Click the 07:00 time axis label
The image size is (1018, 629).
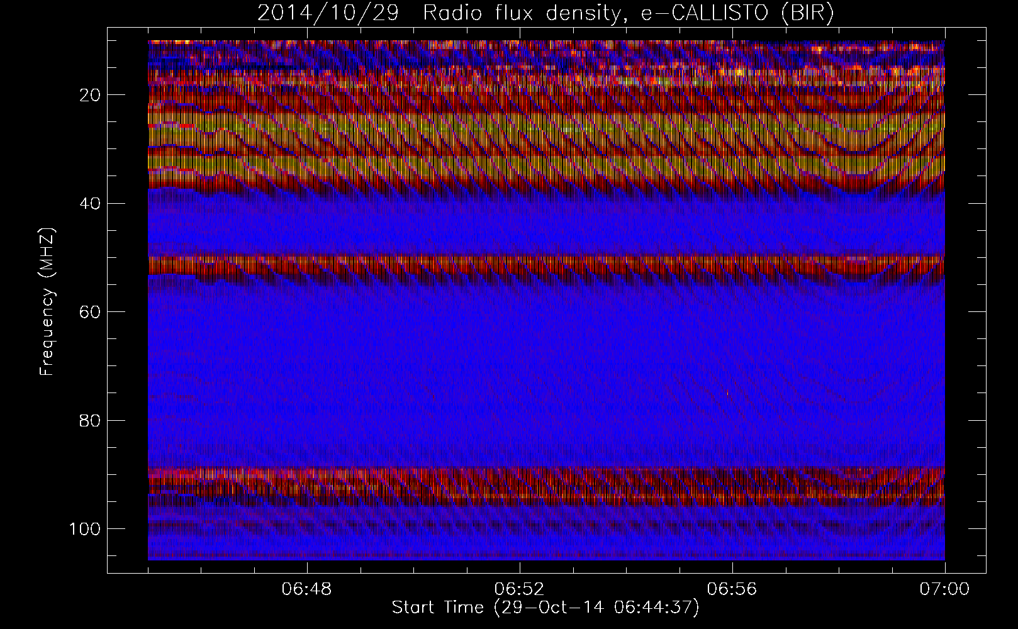[x=944, y=589]
